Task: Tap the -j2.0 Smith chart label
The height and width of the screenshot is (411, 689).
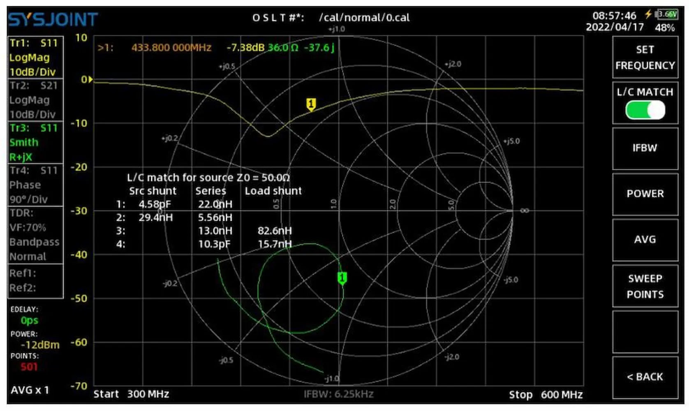Action: [x=451, y=357]
